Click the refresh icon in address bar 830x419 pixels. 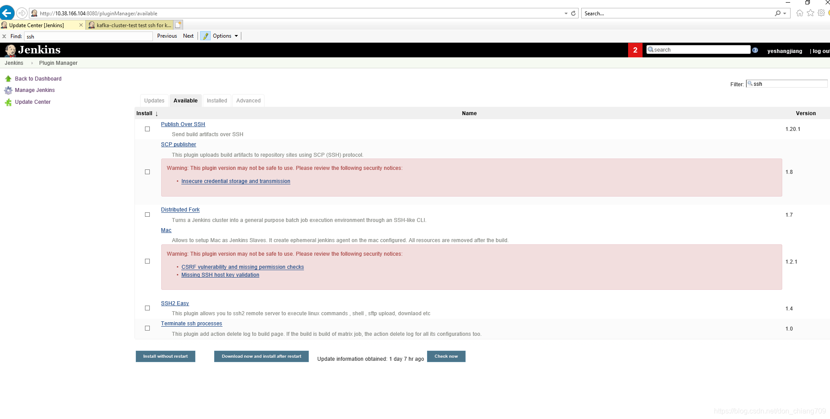573,14
